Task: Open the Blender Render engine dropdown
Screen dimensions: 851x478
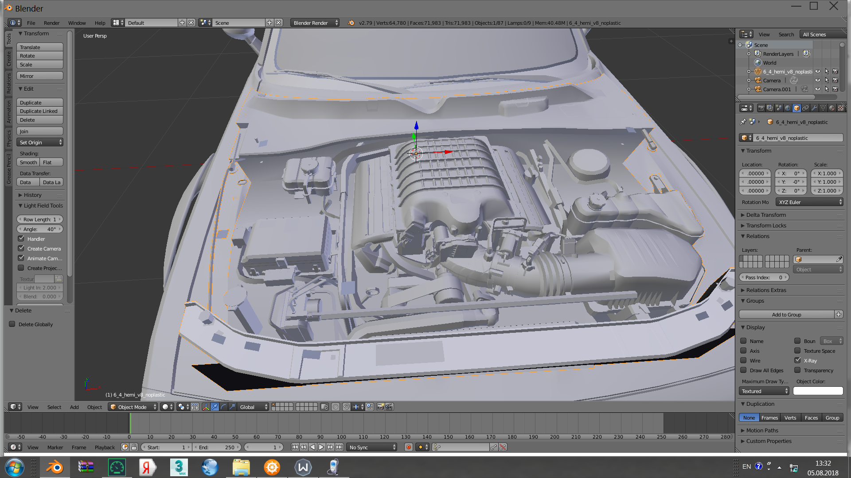Action: (x=315, y=23)
